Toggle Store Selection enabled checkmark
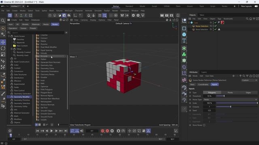 pos(215,29)
